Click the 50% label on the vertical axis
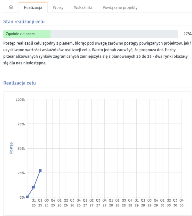Screen dimensions: 192x216 coord(21,149)
